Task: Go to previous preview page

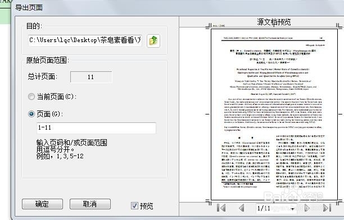Action: pyautogui.click(x=242, y=208)
